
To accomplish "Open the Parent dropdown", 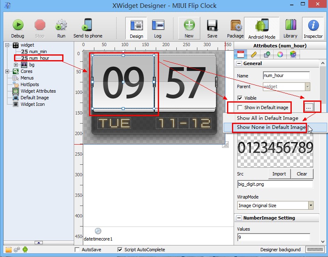I will tap(307, 86).
